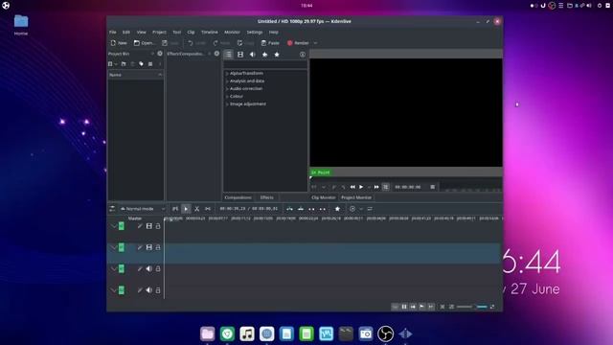Click the monitor rewind button

point(352,187)
